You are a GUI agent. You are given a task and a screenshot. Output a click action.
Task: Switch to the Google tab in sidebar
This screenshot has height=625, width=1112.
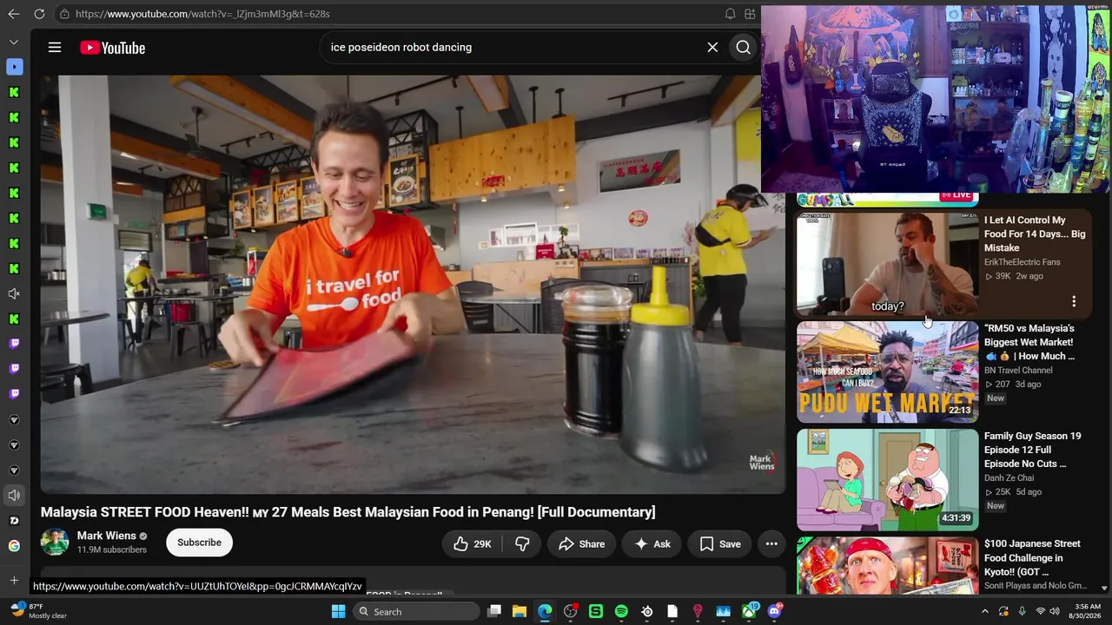tap(14, 546)
